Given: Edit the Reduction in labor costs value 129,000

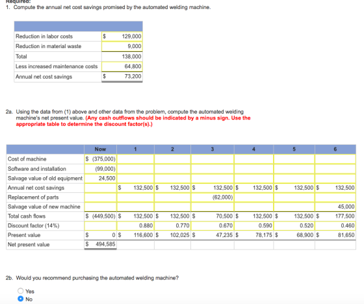Looking at the screenshot, I should (x=122, y=36).
